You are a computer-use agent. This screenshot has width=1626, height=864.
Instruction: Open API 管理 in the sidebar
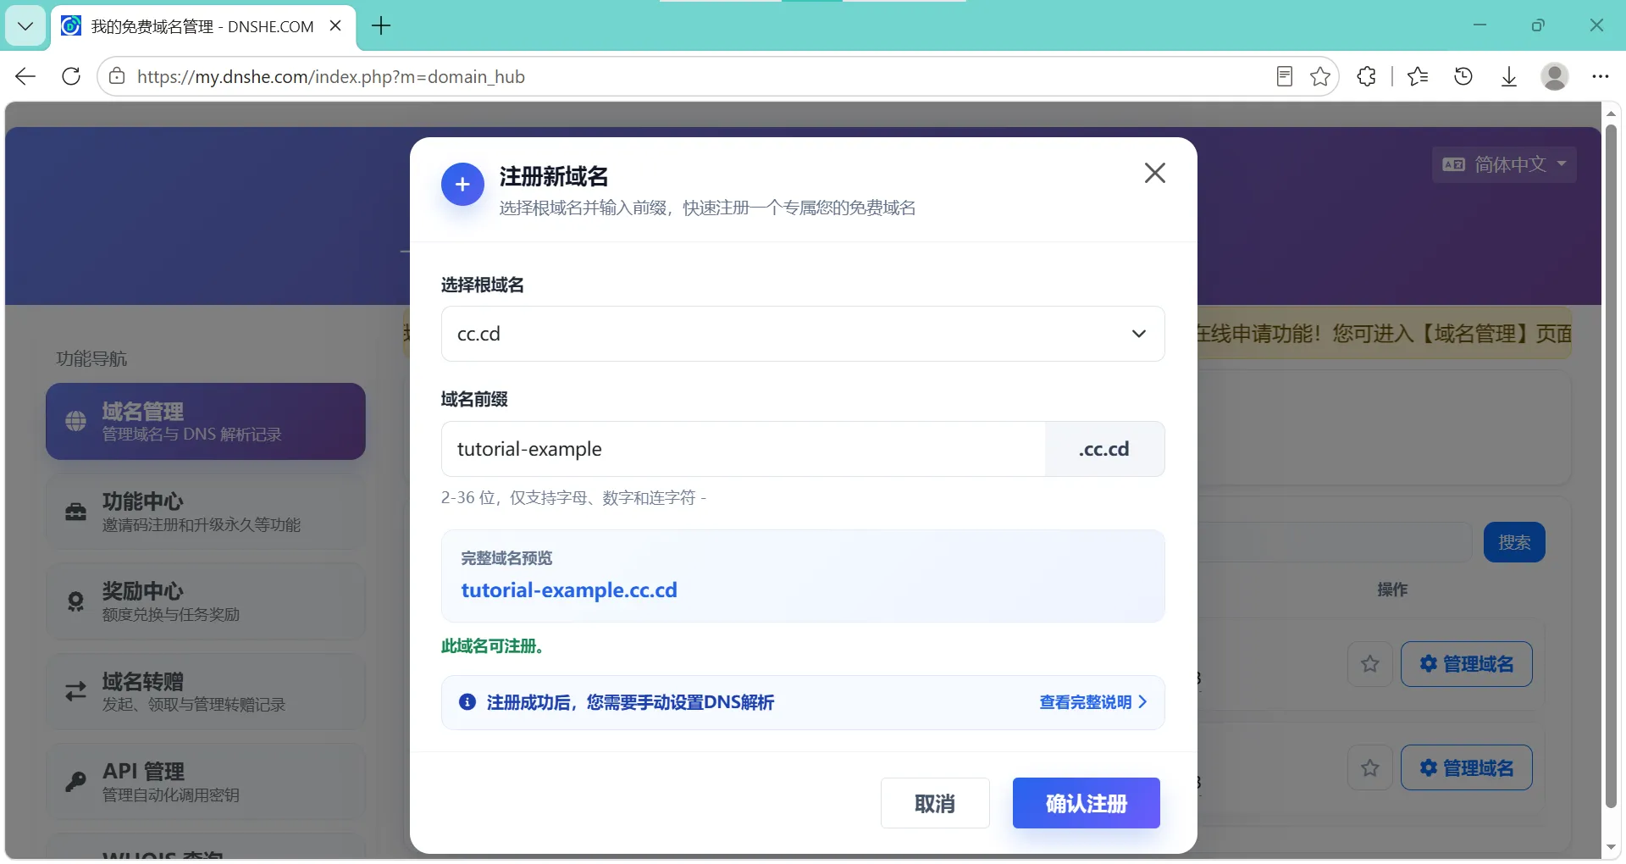[x=206, y=782]
